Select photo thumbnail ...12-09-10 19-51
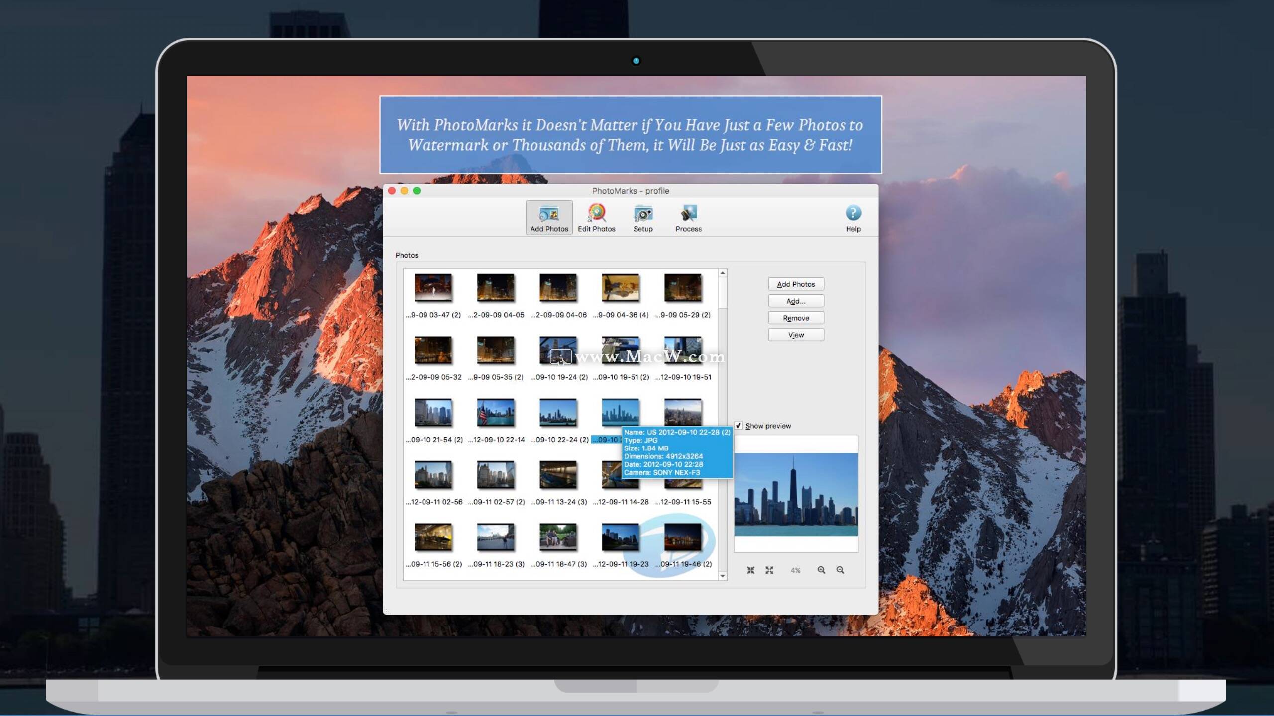This screenshot has height=716, width=1274. 683,350
